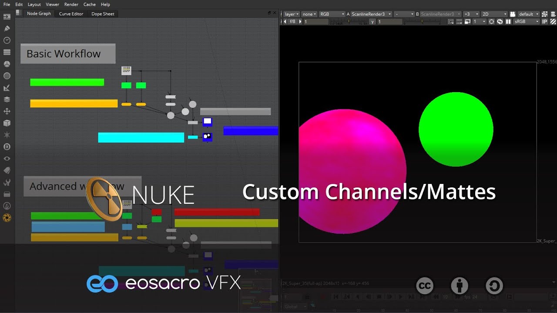Viewport: 557px width, 313px height.
Task: Open the Particles nodes toolbar menu
Action: click(x=7, y=135)
